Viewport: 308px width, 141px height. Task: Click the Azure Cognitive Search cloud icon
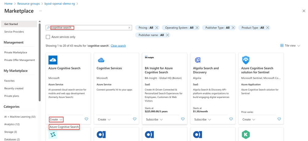click(53, 60)
